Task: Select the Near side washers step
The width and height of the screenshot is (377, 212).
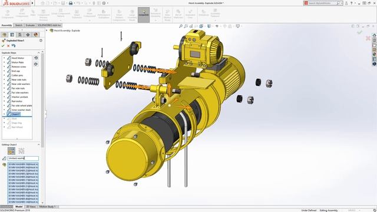Action: pyautogui.click(x=21, y=84)
